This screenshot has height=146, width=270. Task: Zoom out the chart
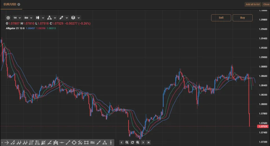[x=127, y=142]
